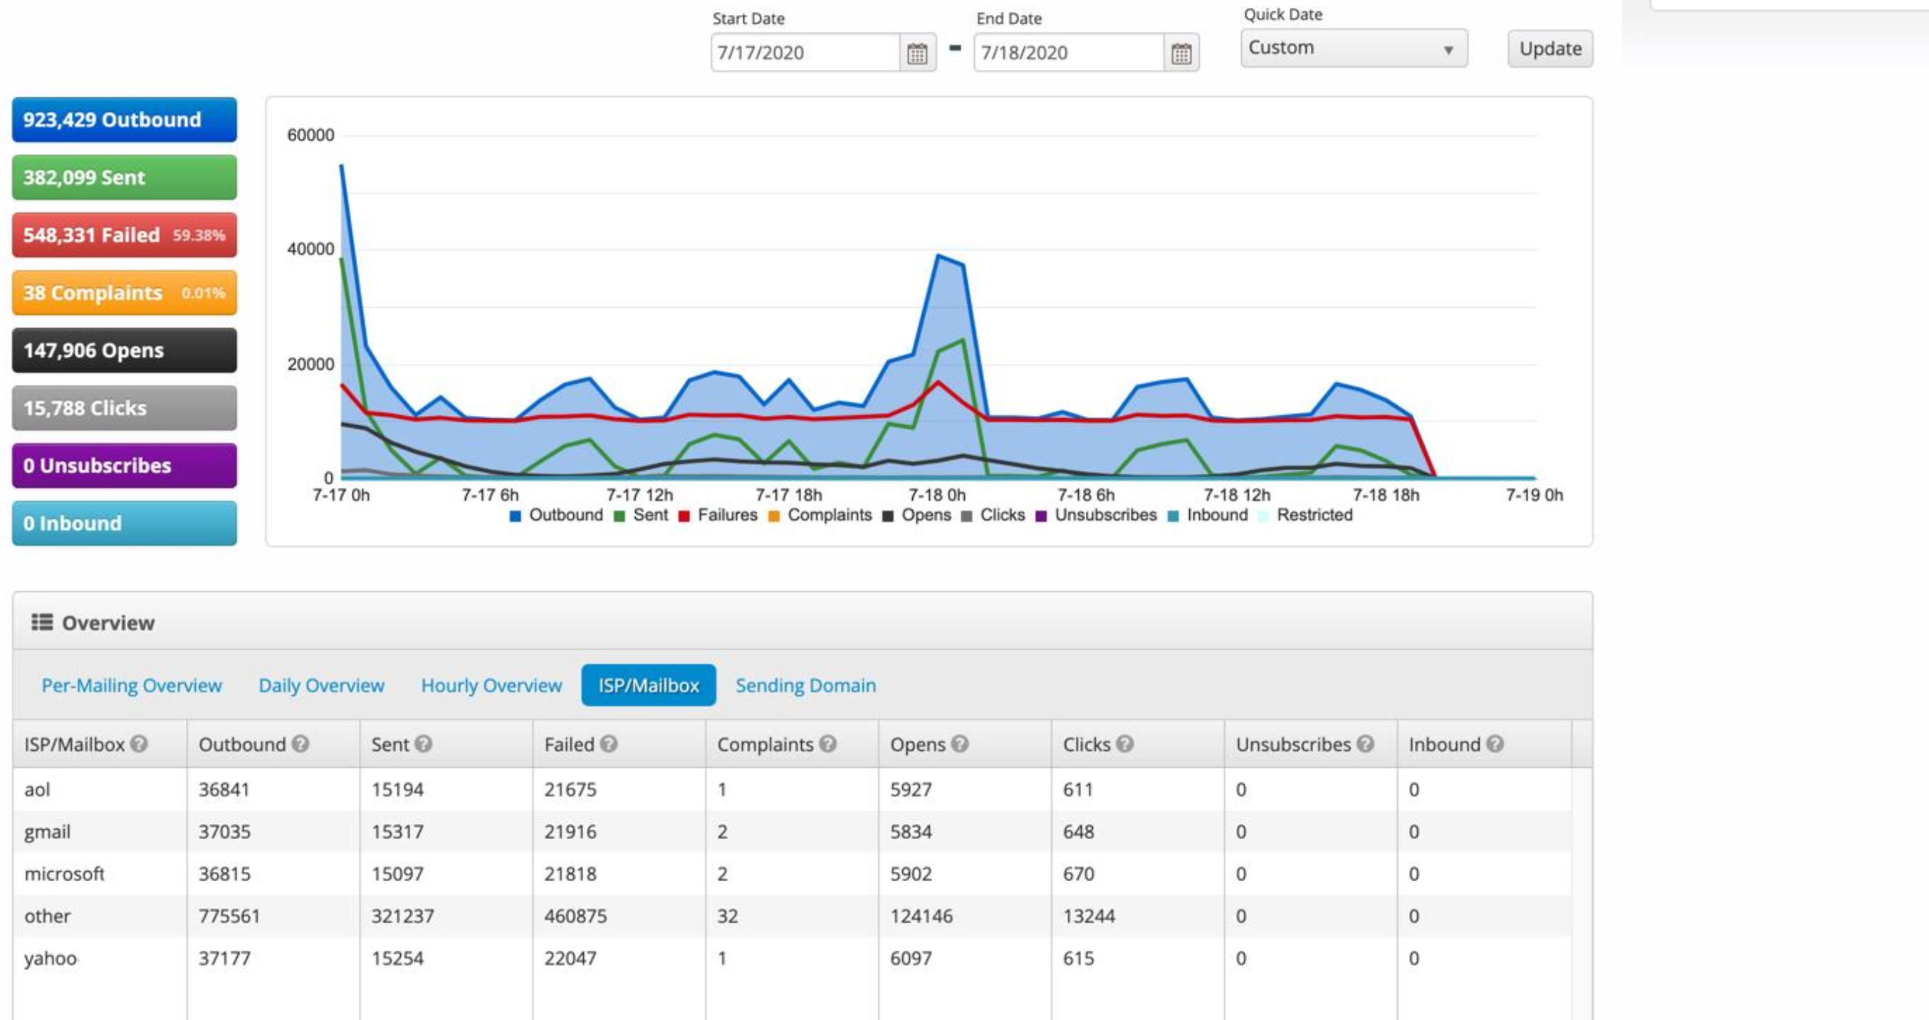Click the 382,099 Sent stat button
This screenshot has width=1929, height=1020.
point(125,177)
